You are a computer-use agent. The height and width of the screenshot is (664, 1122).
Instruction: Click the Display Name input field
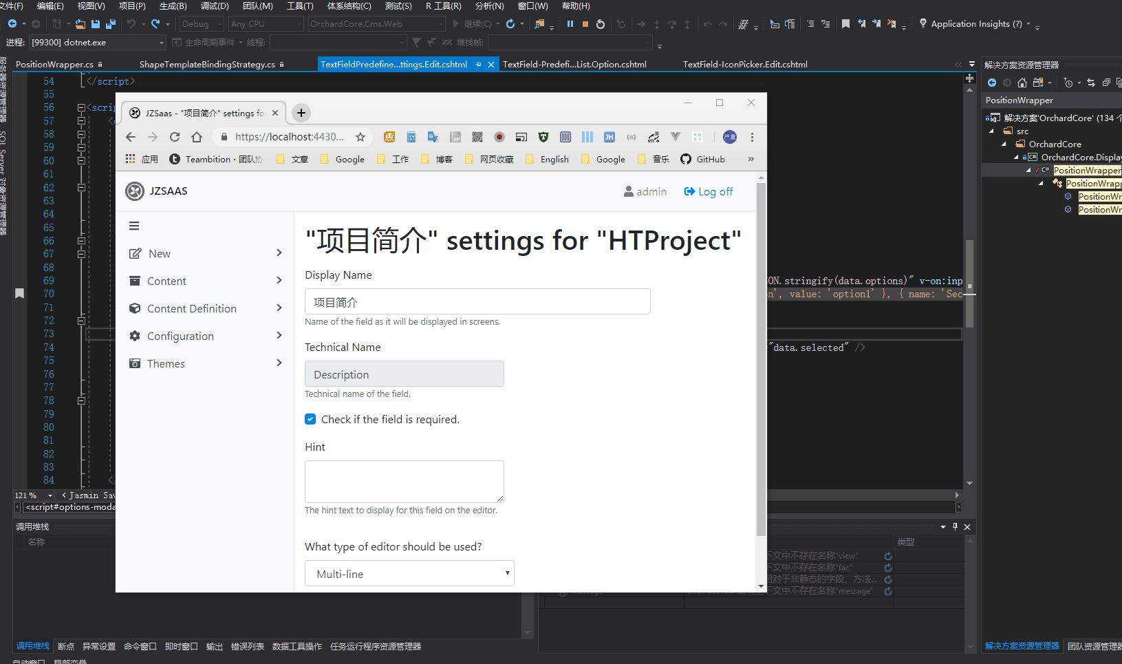[477, 301]
